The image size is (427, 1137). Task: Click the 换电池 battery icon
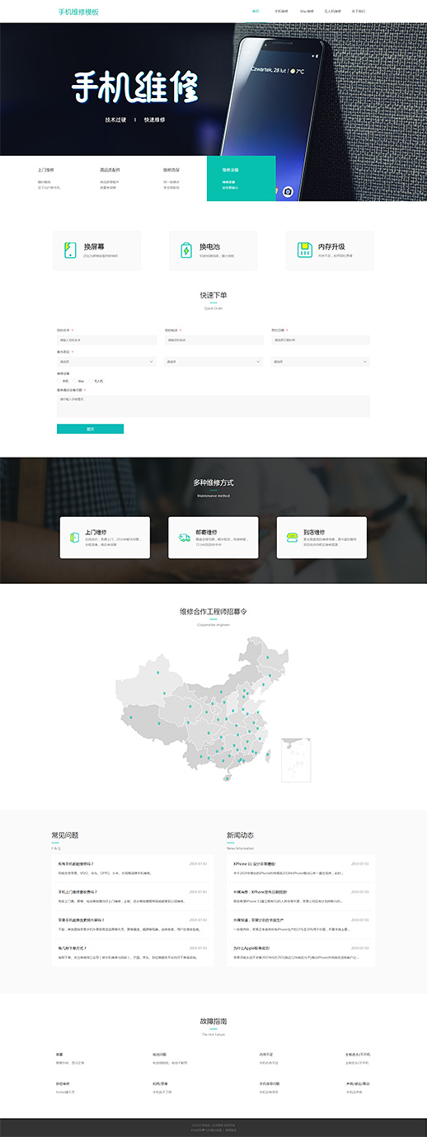pos(186,250)
